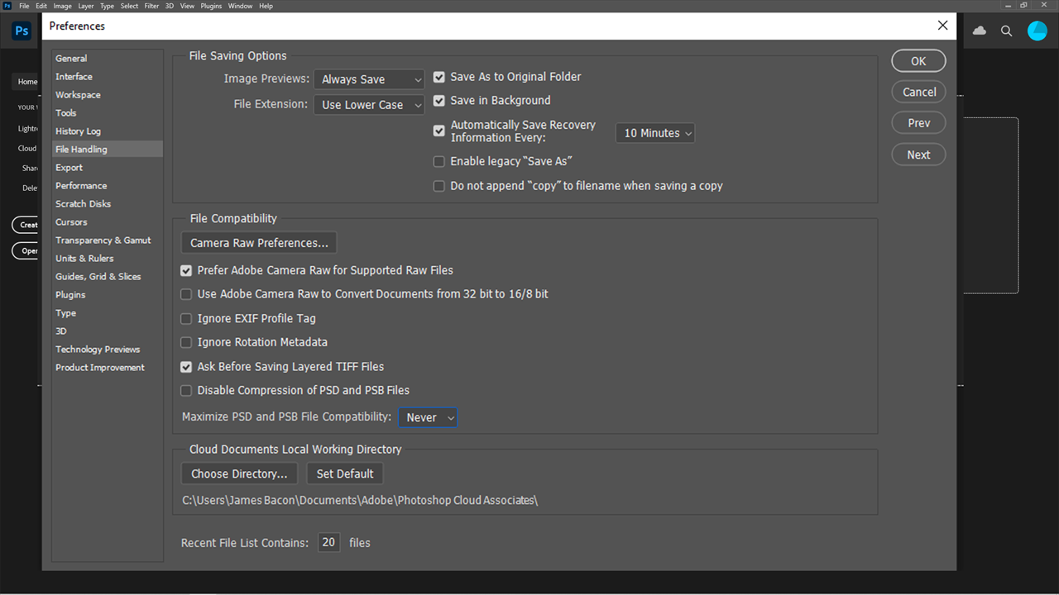Screen dimensions: 1059x595
Task: Select File Handling preferences category
Action: pyautogui.click(x=107, y=150)
